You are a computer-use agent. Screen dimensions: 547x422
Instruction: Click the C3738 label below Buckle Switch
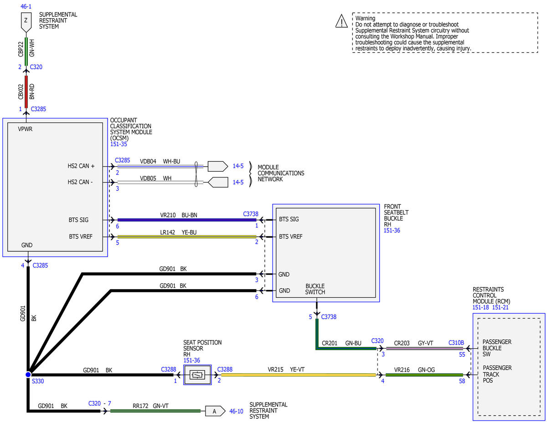329,316
